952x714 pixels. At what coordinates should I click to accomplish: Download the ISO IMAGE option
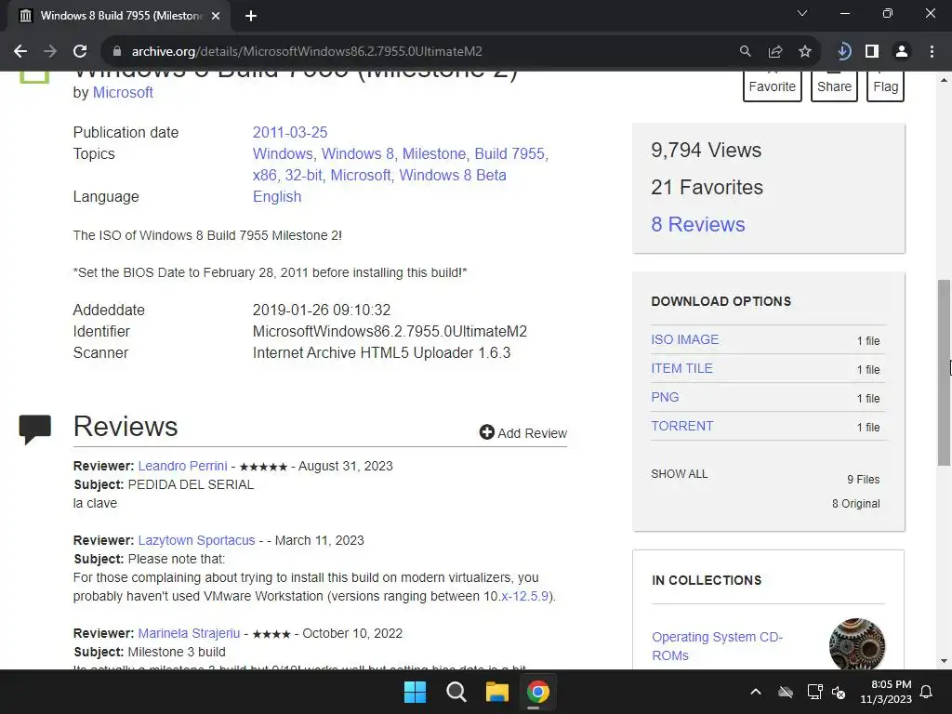(685, 339)
